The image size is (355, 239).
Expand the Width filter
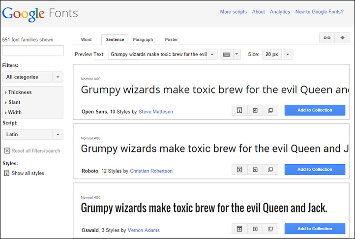(13, 112)
